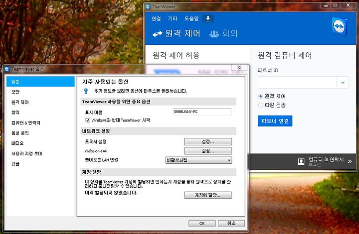Select 컴퓨터 & 연락처 category in options

[40, 122]
